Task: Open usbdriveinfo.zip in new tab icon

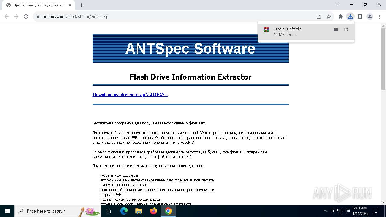Action: click(x=346, y=30)
